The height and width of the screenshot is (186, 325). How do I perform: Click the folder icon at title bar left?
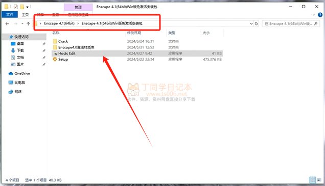click(7, 7)
